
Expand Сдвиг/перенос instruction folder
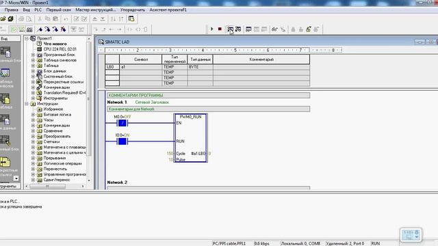(x=33, y=180)
